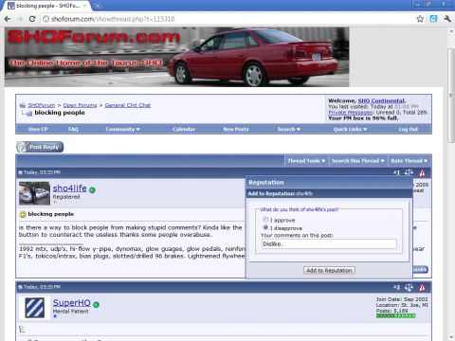
Task: Select the 'I disapprove' radio button
Action: (265, 227)
